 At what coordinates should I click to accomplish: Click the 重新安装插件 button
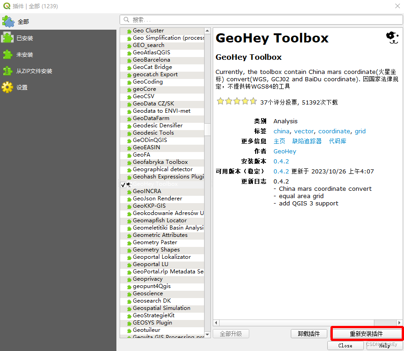(x=366, y=333)
